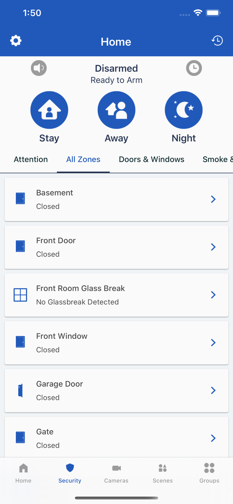This screenshot has height=504, width=233.
Task: Arm the system in Away mode
Action: [116, 110]
